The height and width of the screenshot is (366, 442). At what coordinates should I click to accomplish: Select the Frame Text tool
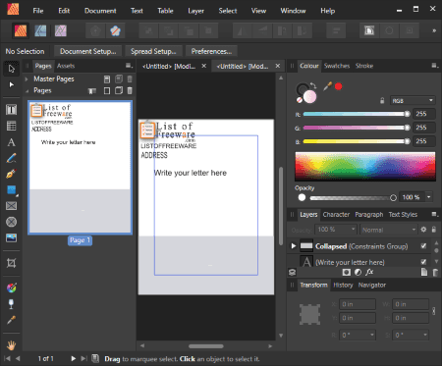coord(12,110)
